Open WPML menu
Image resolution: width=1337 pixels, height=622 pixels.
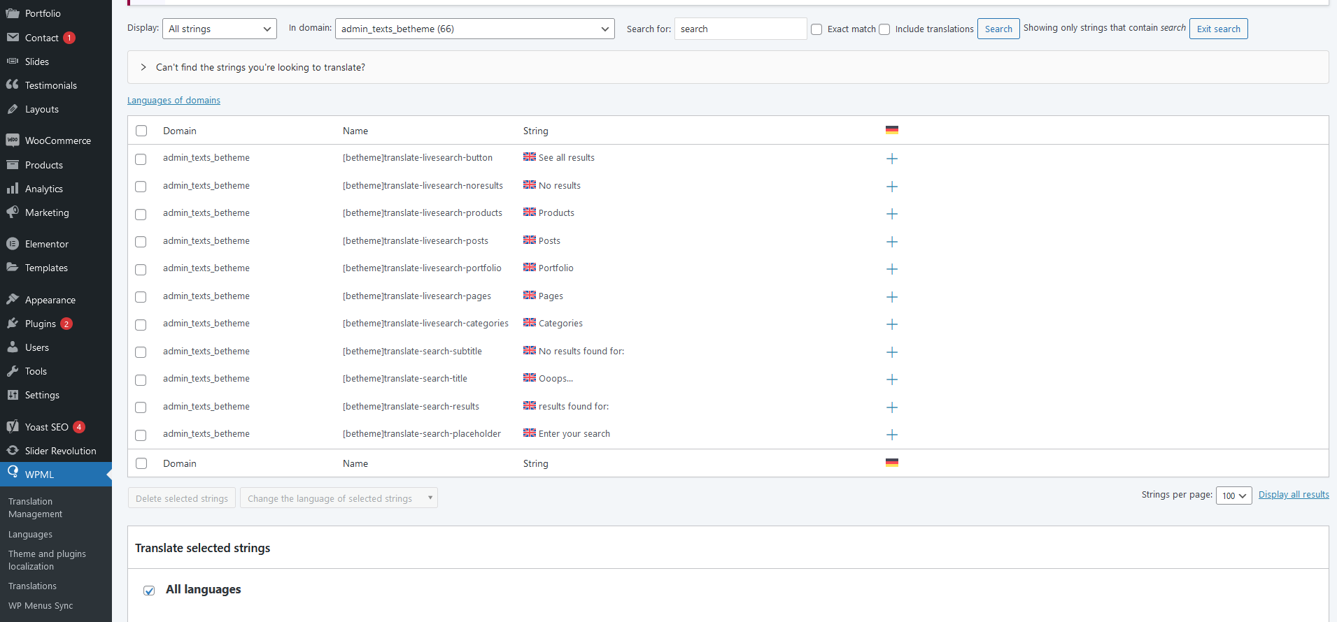[x=56, y=474]
